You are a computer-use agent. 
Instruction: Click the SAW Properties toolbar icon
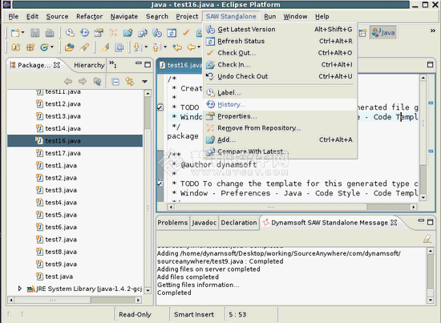99,33
